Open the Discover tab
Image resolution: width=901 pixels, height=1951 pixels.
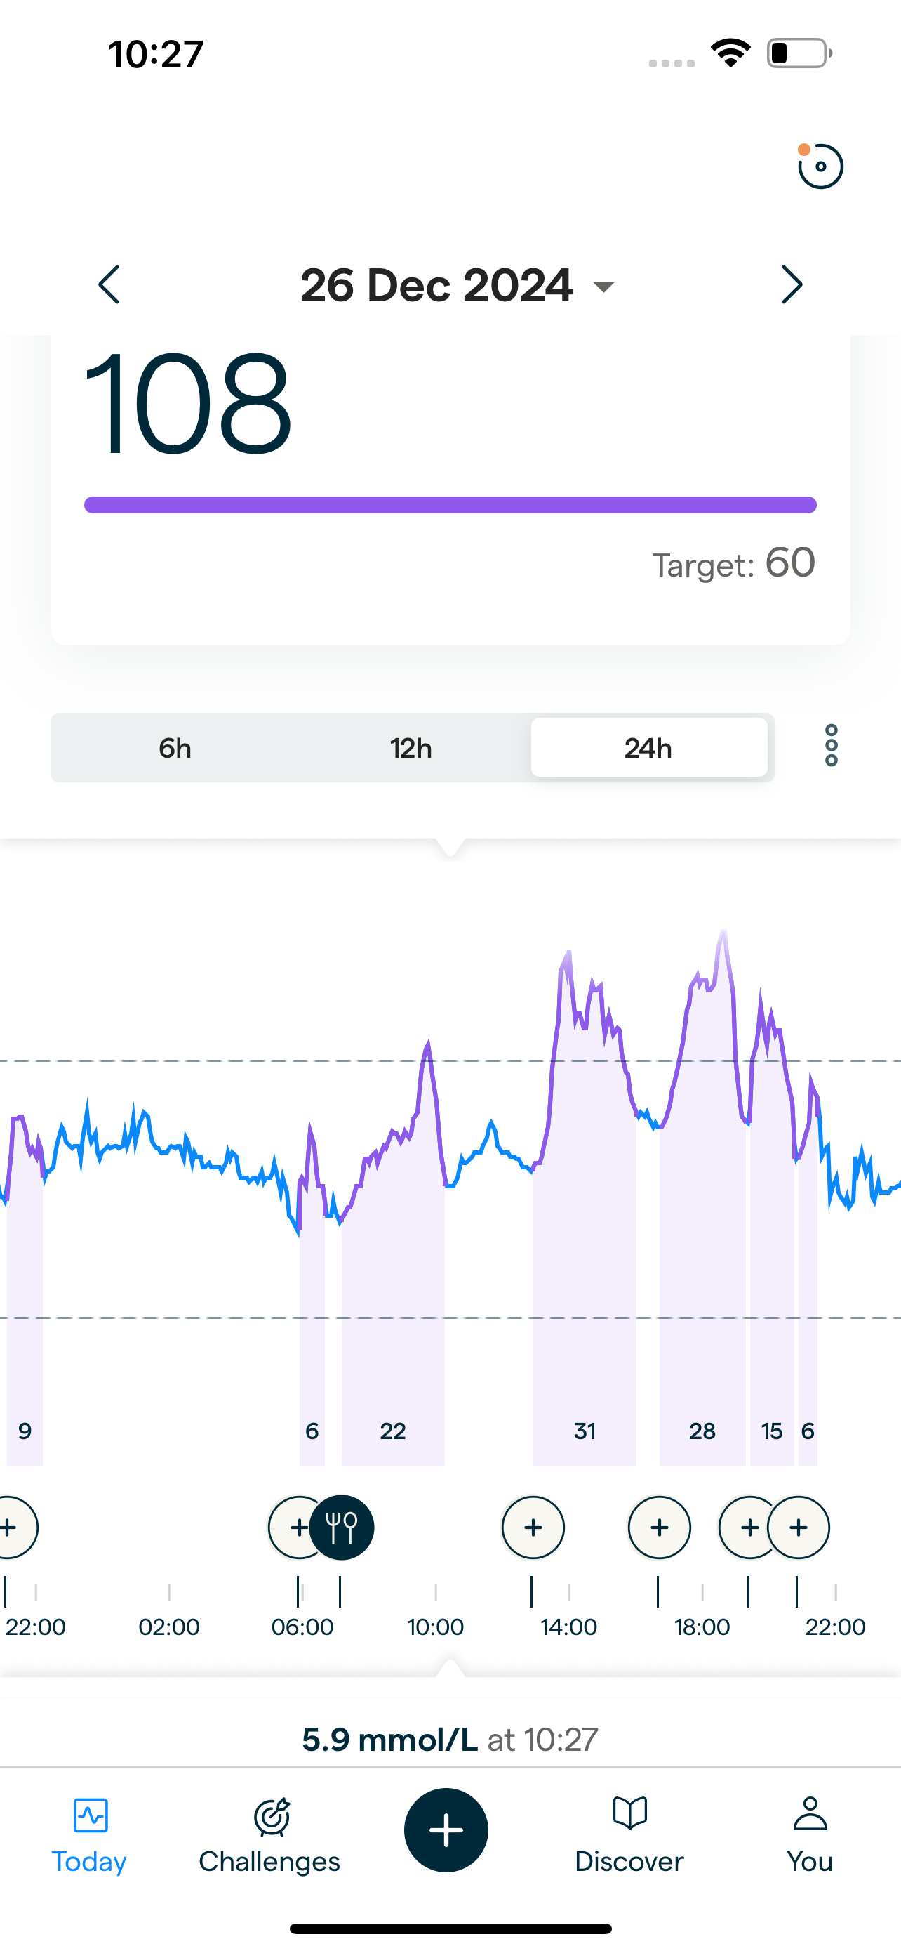629,1834
